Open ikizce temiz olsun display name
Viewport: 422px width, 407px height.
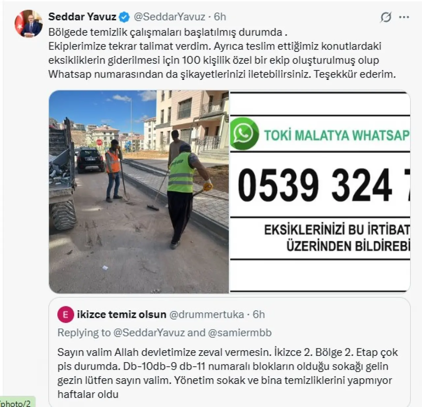(122, 315)
